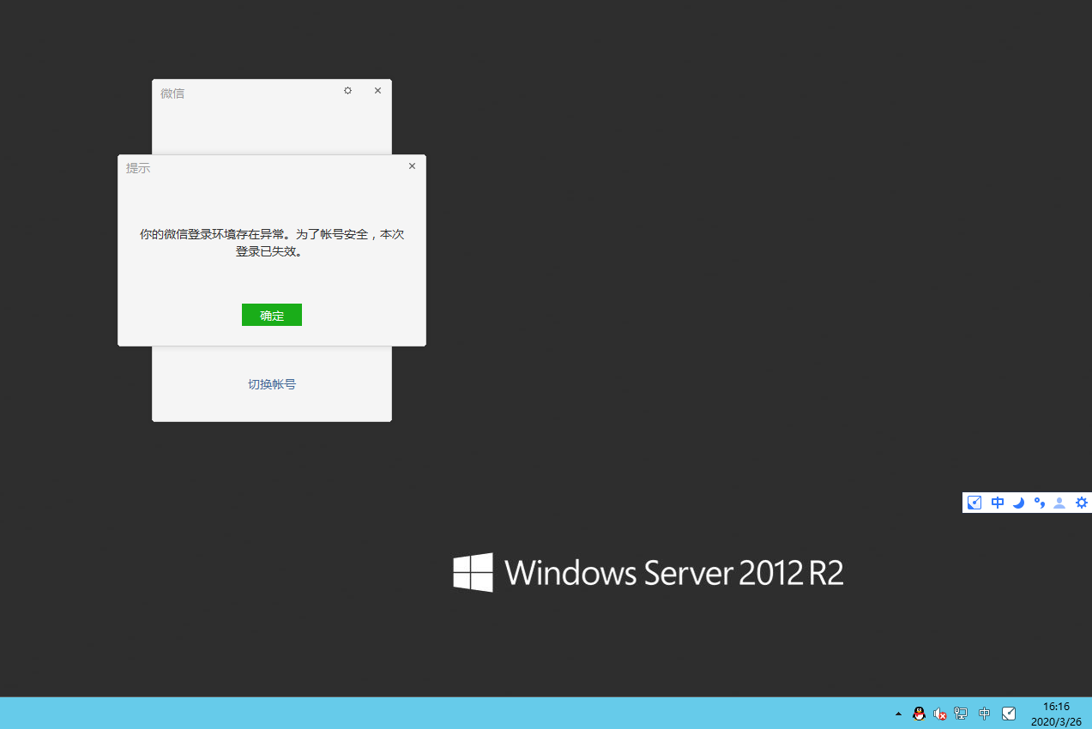The image size is (1092, 729).
Task: Open the taskbar clock showing 16:16
Action: pyautogui.click(x=1056, y=714)
